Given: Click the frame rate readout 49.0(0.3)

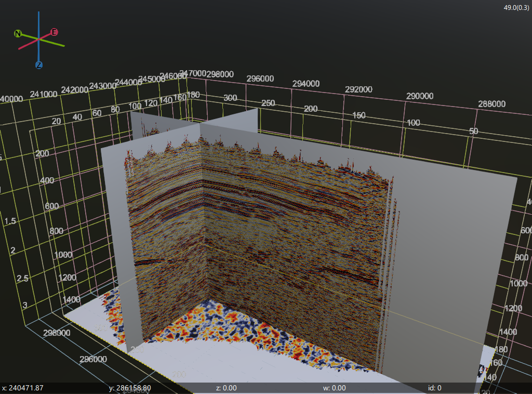Looking at the screenshot, I should click(x=517, y=7).
